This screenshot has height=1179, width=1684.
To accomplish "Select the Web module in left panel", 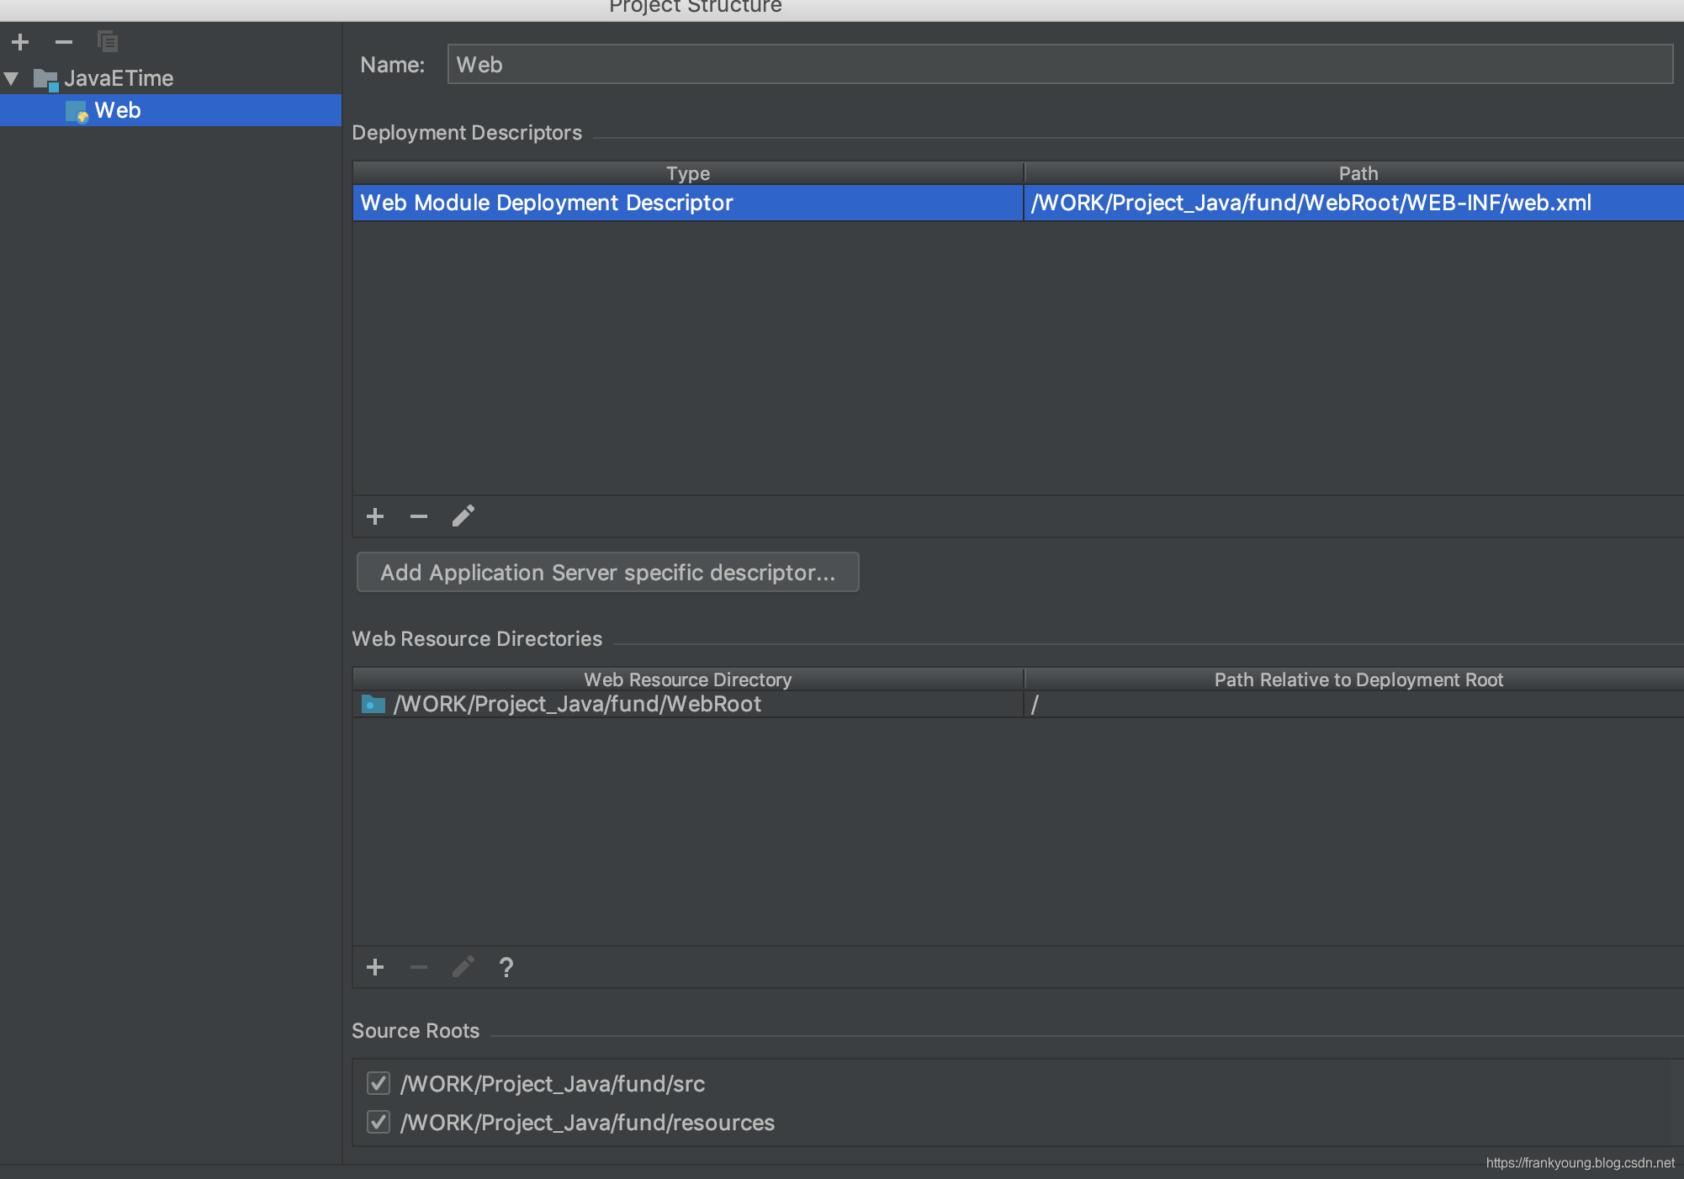I will pyautogui.click(x=116, y=108).
